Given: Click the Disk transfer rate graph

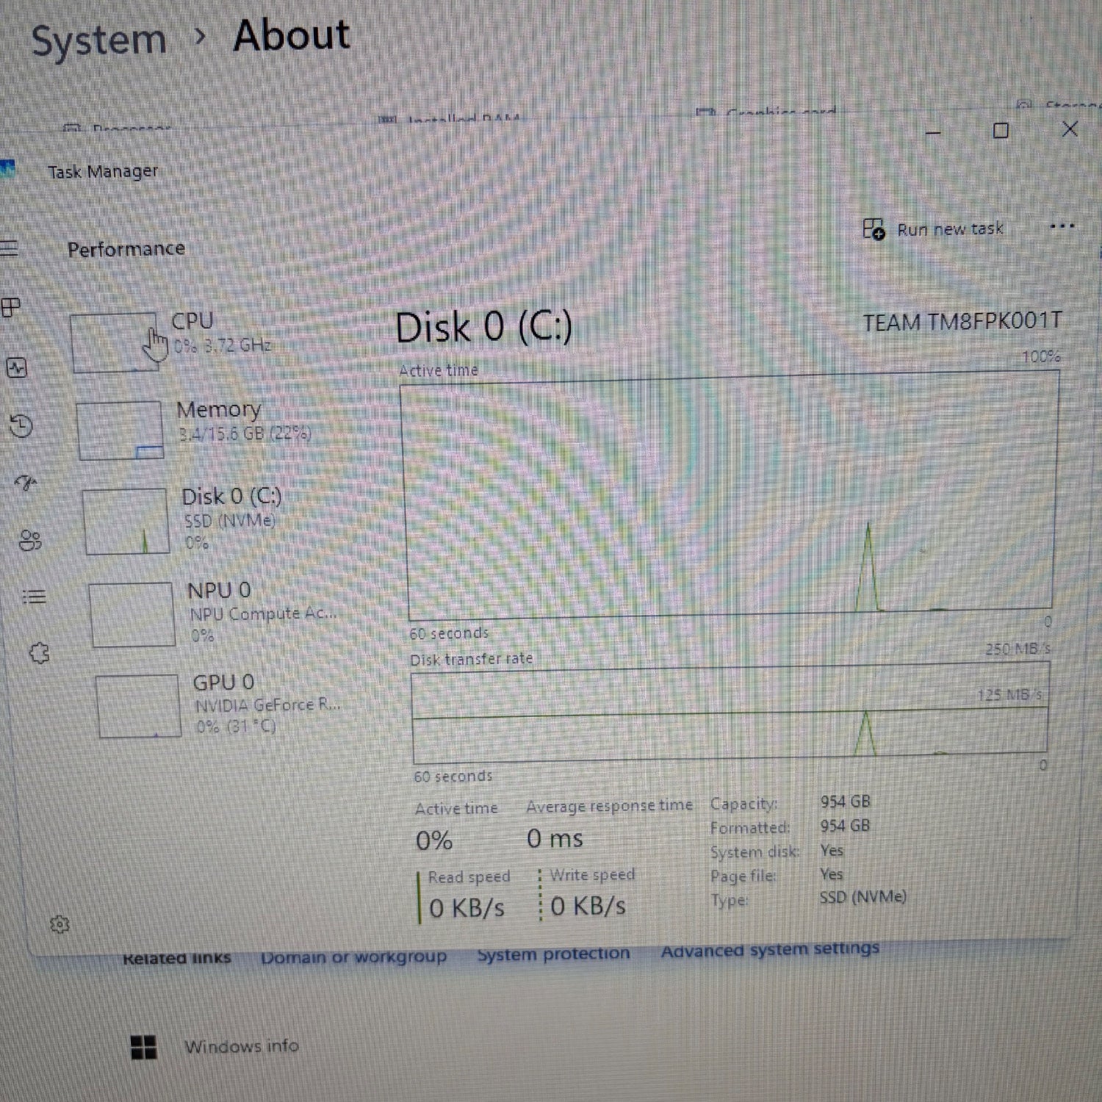Looking at the screenshot, I should pyautogui.click(x=731, y=713).
